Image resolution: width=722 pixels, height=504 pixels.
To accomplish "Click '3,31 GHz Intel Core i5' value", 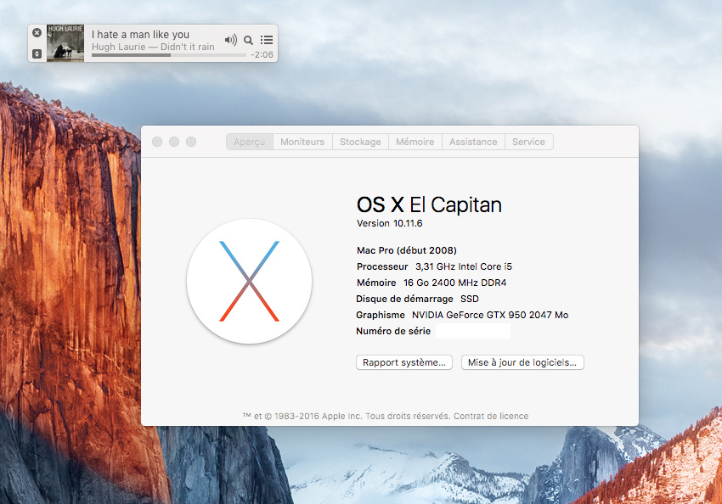I will pyautogui.click(x=464, y=266).
